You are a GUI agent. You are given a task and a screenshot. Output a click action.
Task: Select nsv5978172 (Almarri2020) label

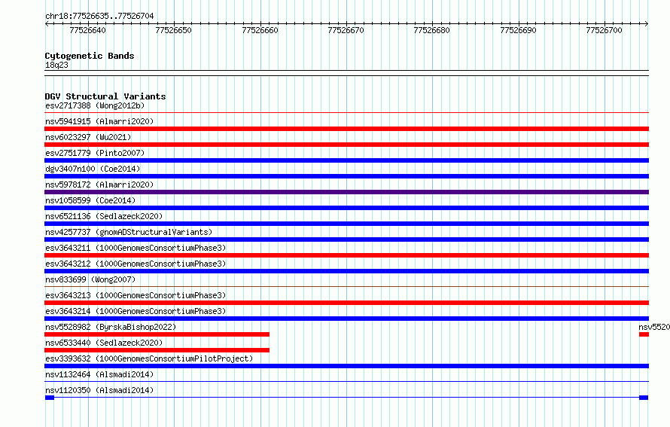pyautogui.click(x=99, y=185)
